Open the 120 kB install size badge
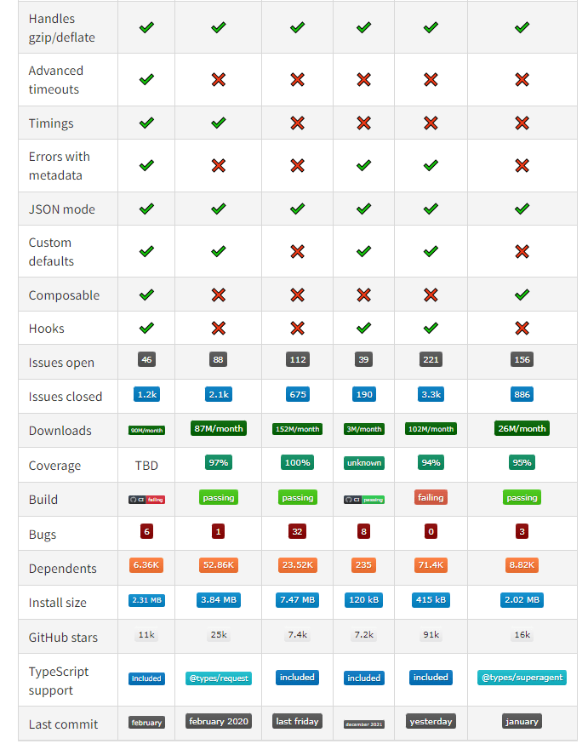 coord(363,599)
